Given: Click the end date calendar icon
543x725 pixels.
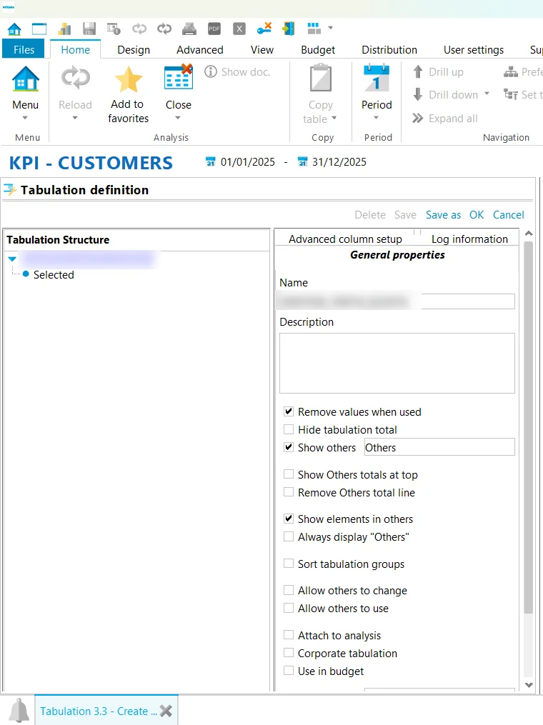Looking at the screenshot, I should (x=302, y=162).
